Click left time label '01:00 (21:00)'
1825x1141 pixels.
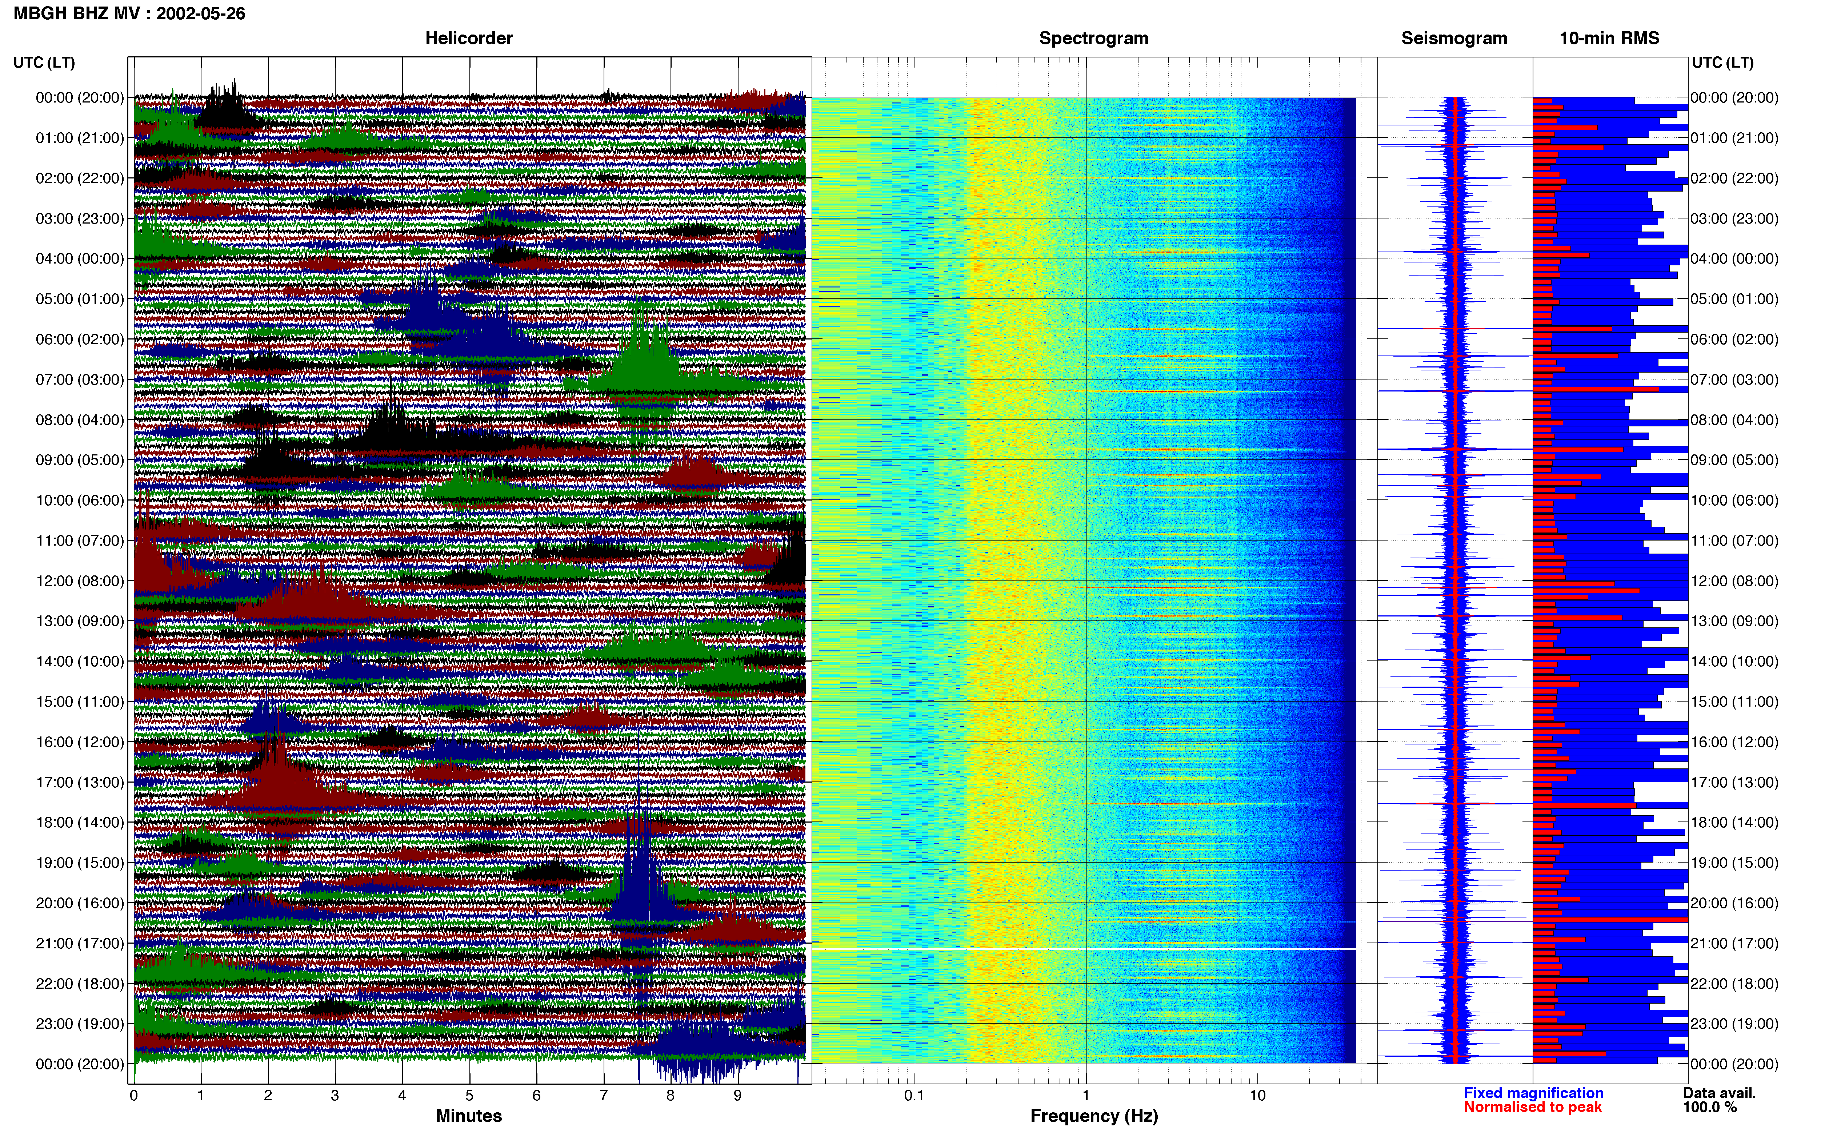(x=80, y=138)
